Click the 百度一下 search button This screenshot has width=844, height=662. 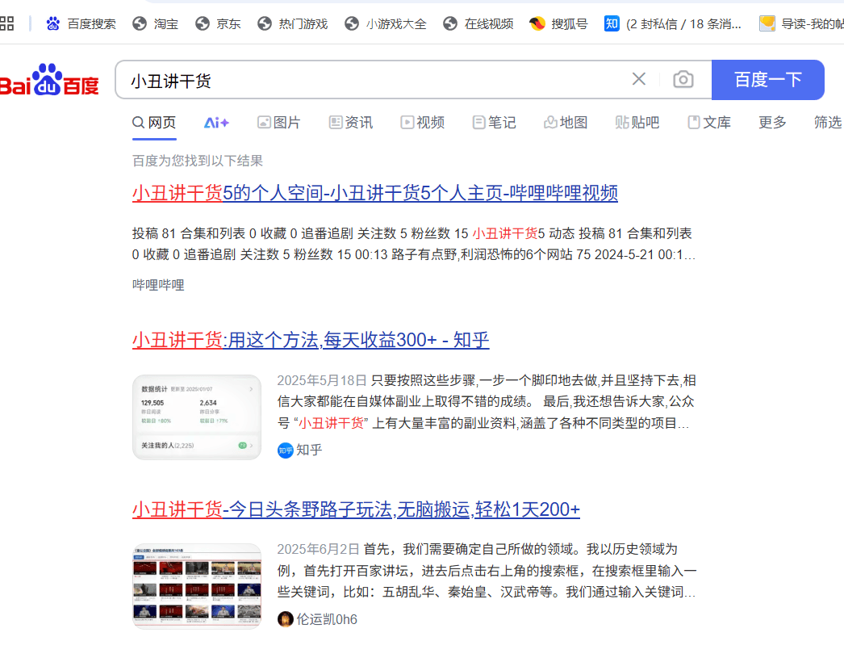pyautogui.click(x=767, y=79)
